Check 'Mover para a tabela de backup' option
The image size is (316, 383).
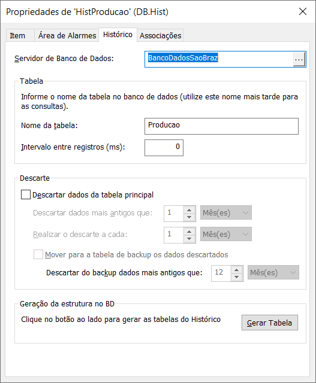[x=38, y=254]
